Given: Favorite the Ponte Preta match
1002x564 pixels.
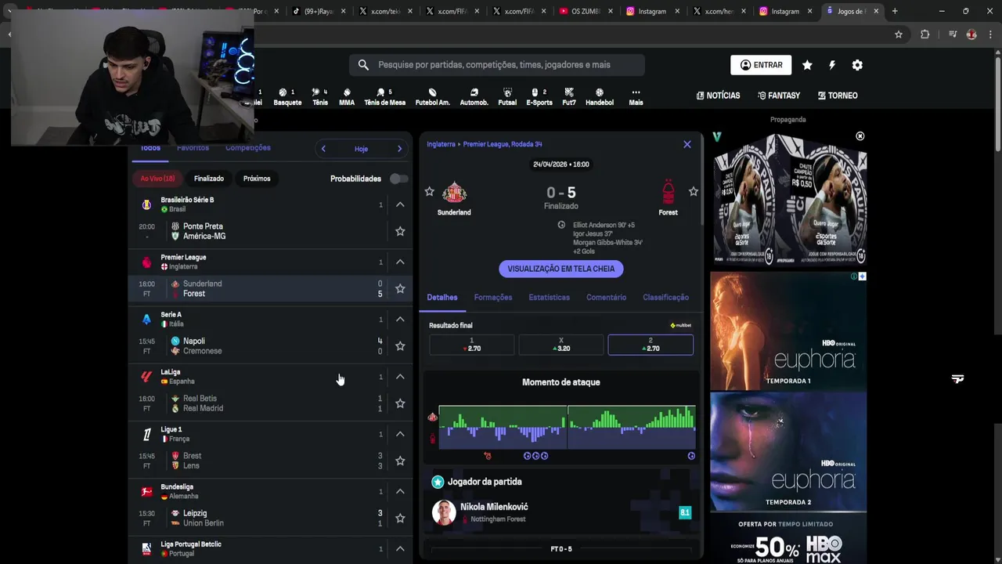Looking at the screenshot, I should 400,231.
